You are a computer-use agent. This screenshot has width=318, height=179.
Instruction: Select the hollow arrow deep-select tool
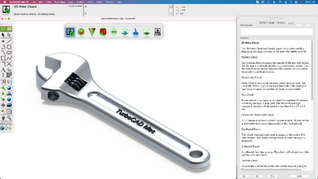[9, 35]
